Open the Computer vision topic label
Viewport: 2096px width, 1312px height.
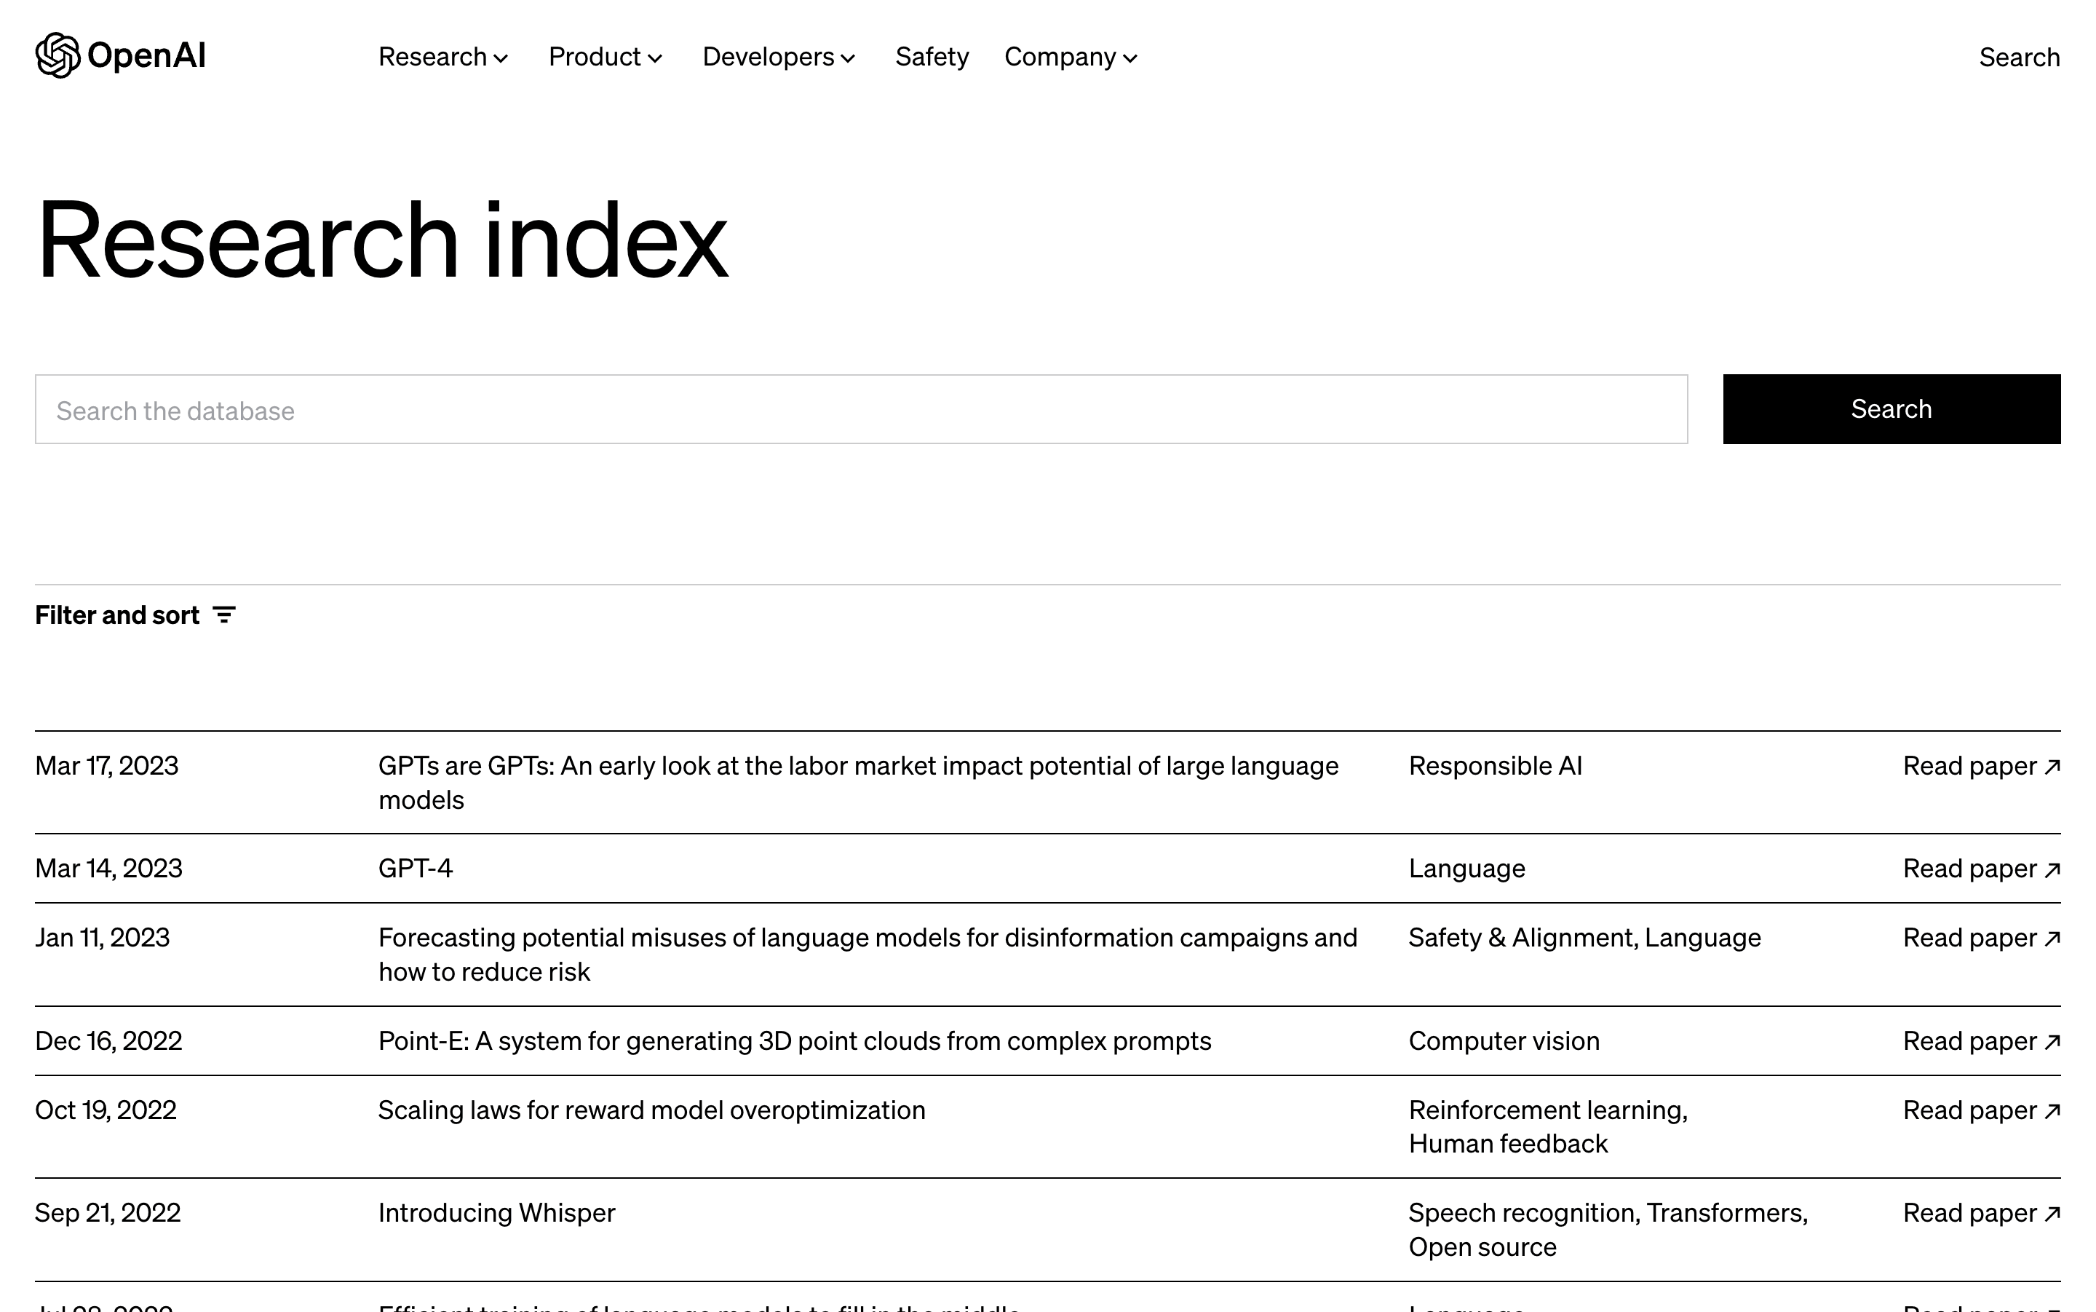click(x=1504, y=1040)
